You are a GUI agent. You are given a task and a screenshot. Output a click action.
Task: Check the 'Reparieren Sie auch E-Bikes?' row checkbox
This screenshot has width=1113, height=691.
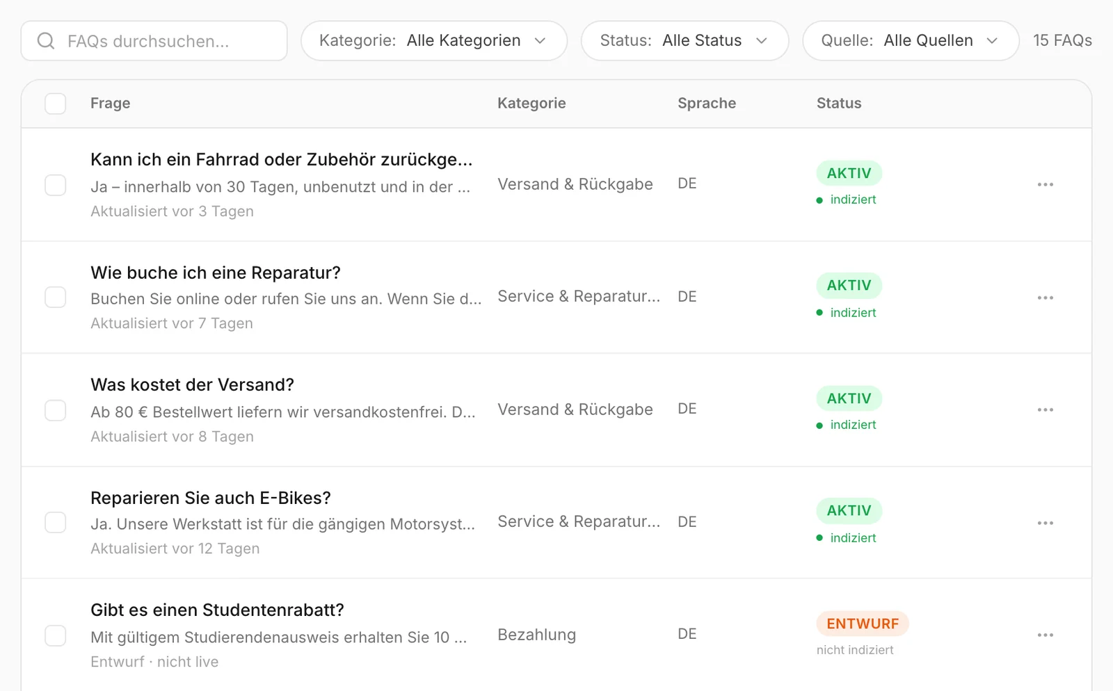56,523
